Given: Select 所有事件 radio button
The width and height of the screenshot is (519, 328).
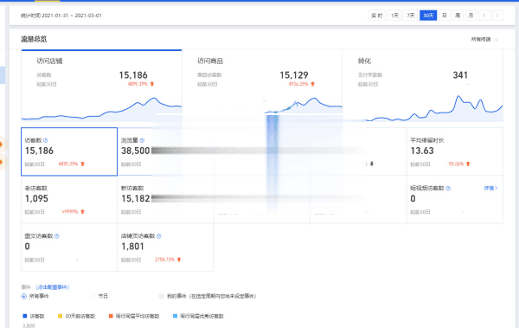Looking at the screenshot, I should [x=24, y=297].
